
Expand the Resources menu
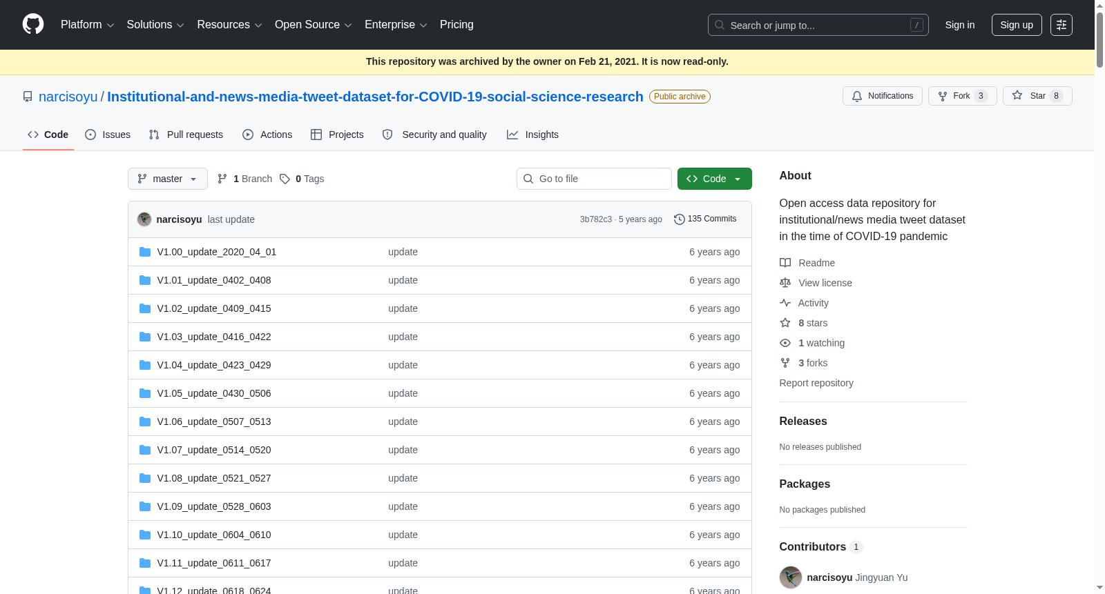pyautogui.click(x=229, y=25)
